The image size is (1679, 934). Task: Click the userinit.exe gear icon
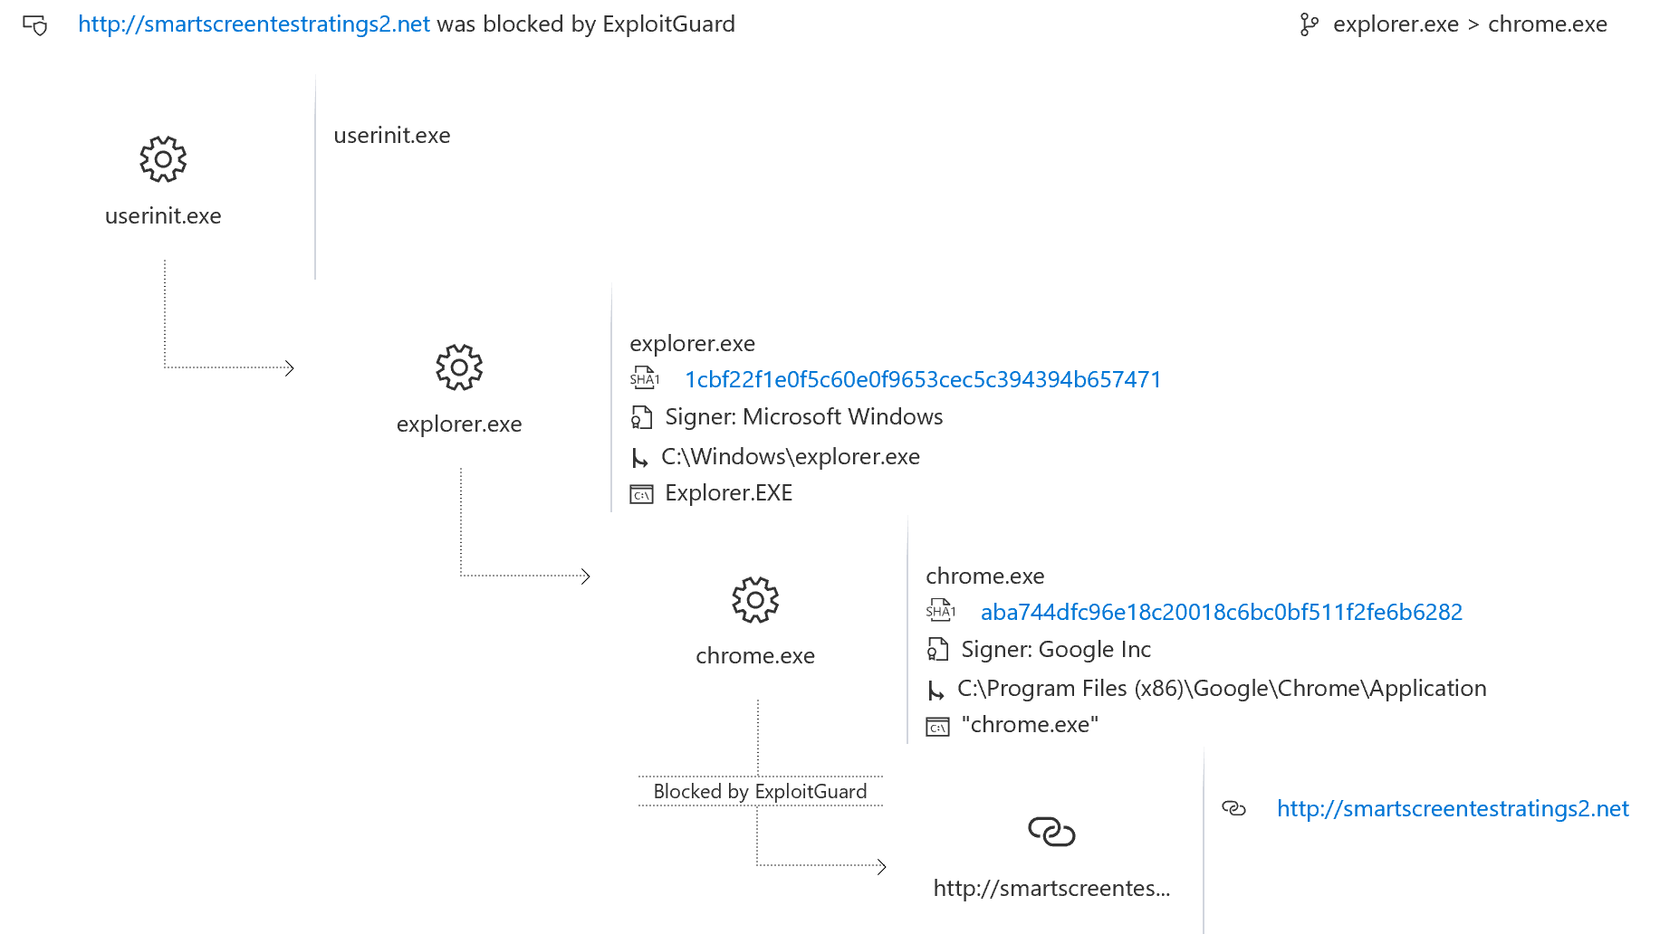click(x=163, y=159)
